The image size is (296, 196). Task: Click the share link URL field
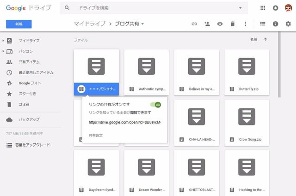(125, 122)
